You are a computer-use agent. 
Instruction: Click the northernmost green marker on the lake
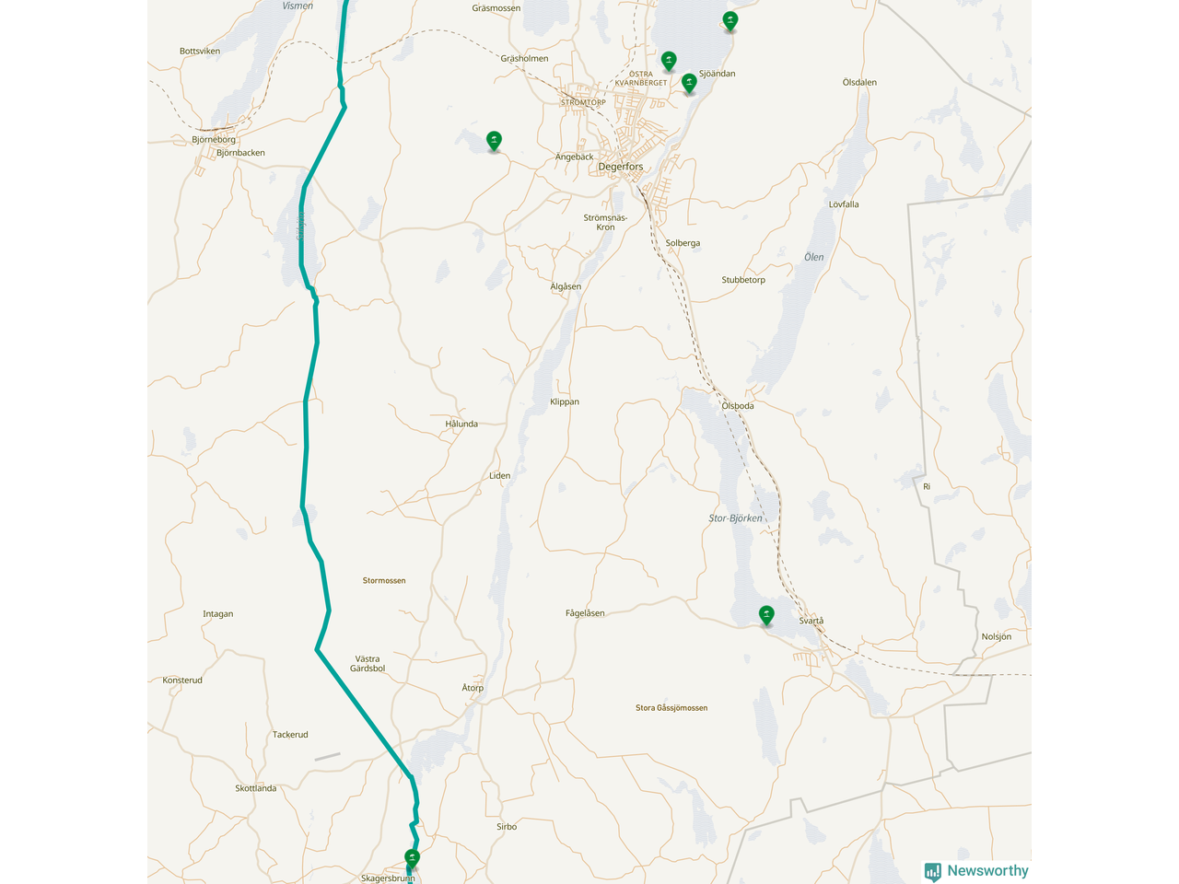click(x=730, y=21)
